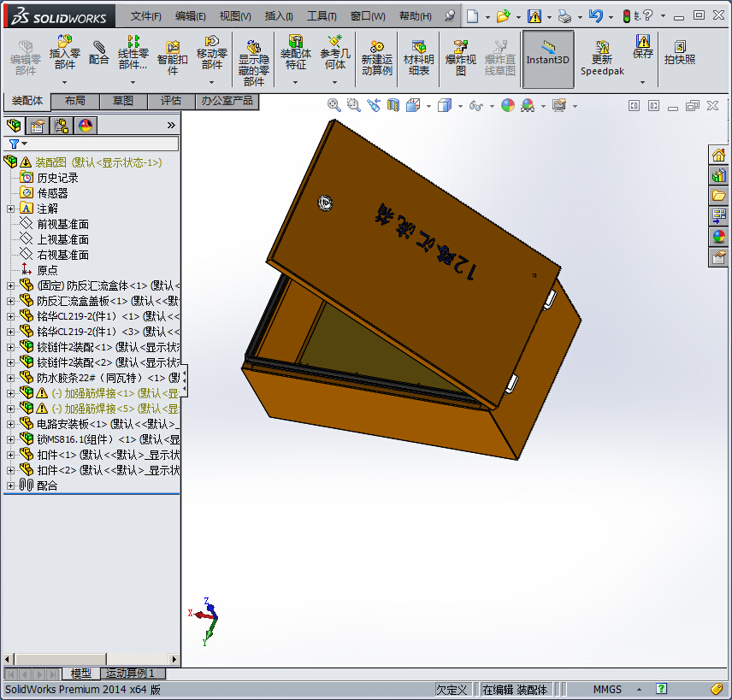Image resolution: width=732 pixels, height=700 pixels.
Task: Switch to the 评估 Evaluate tab
Action: (171, 101)
